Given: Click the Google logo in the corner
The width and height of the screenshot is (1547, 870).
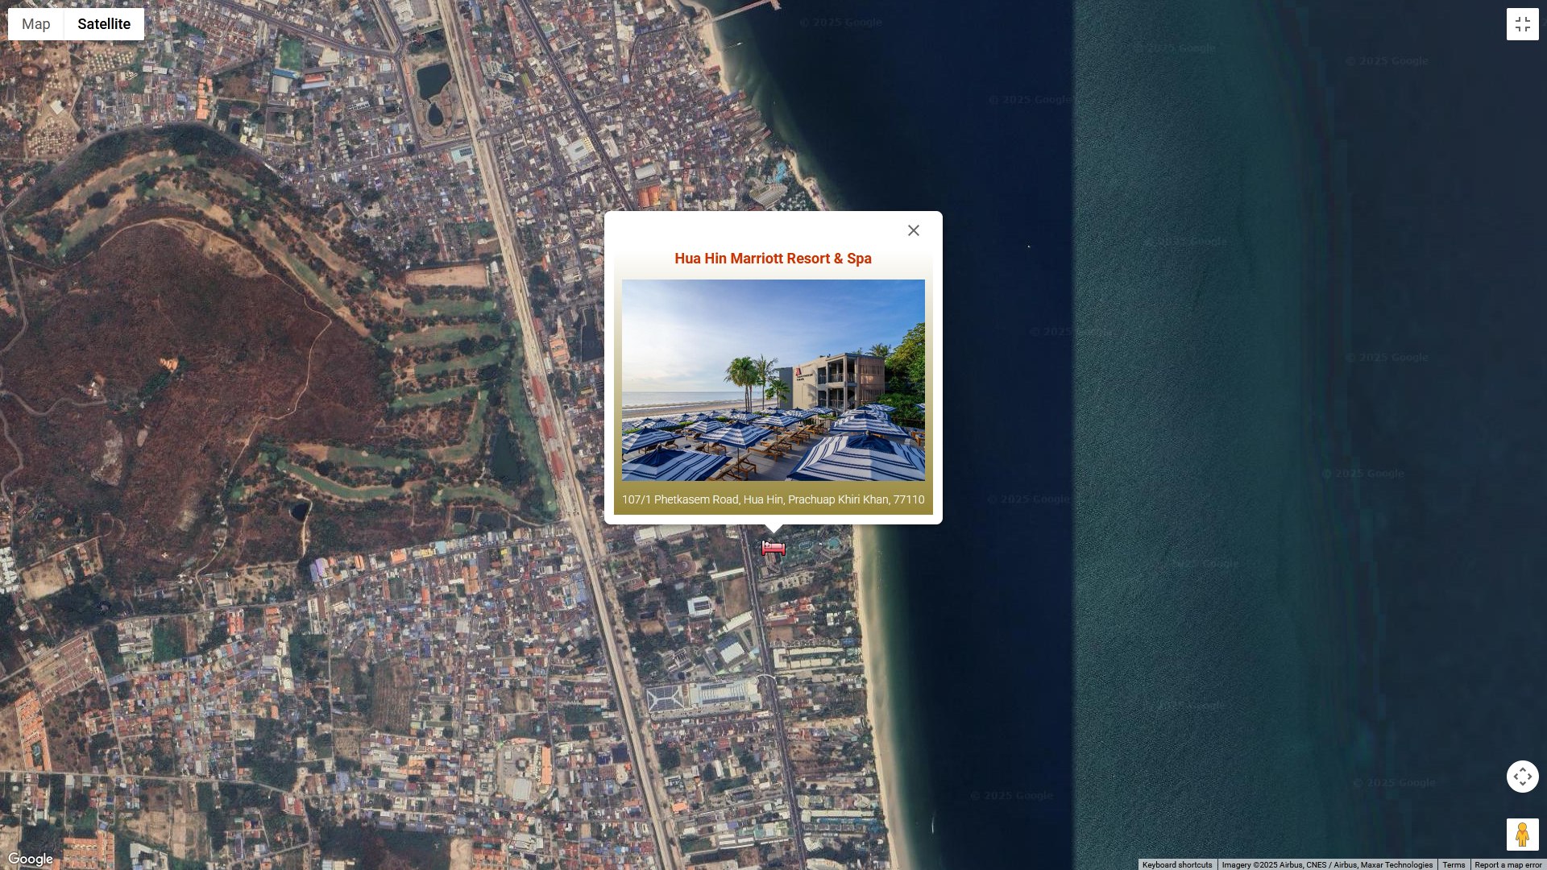Looking at the screenshot, I should tap(31, 859).
